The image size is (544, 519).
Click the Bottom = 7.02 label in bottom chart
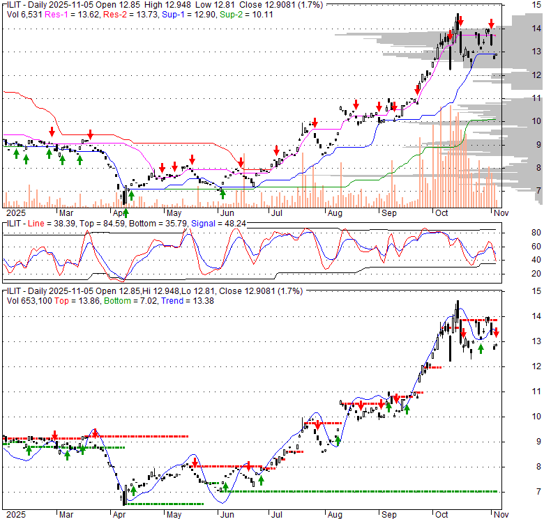(133, 300)
